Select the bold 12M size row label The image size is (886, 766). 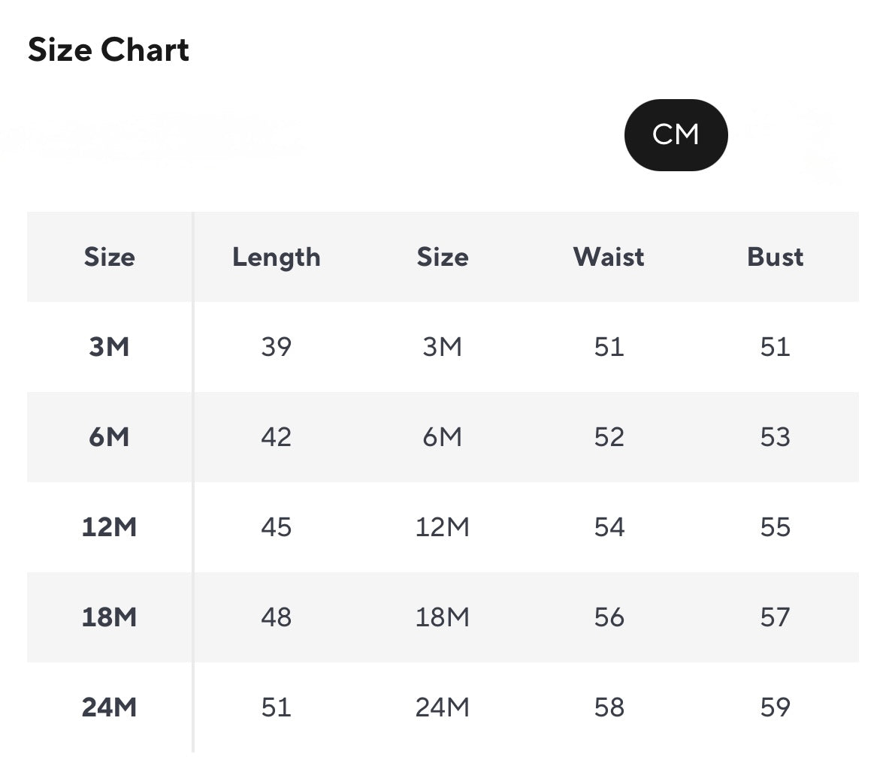coord(110,527)
